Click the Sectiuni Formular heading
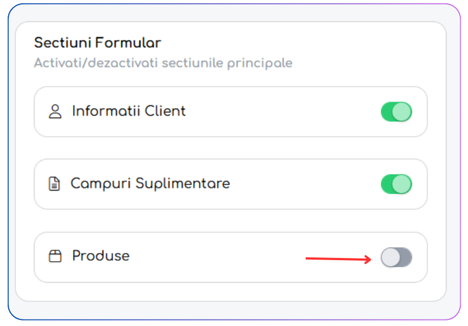The width and height of the screenshot is (468, 326). [x=98, y=43]
